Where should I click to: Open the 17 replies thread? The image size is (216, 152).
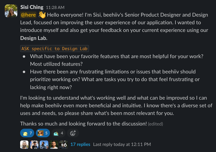[80, 144]
